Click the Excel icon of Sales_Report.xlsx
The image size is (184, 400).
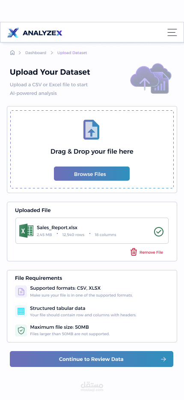click(x=26, y=230)
